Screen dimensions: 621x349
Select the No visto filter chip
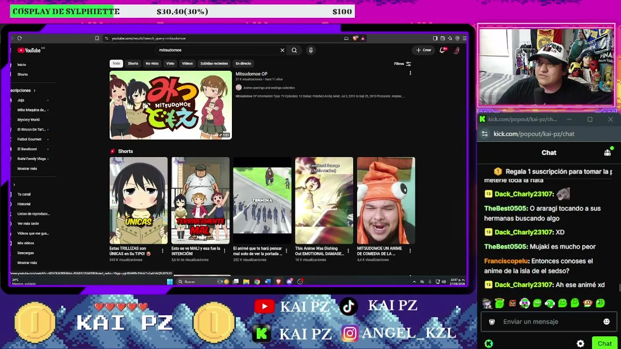tap(152, 63)
